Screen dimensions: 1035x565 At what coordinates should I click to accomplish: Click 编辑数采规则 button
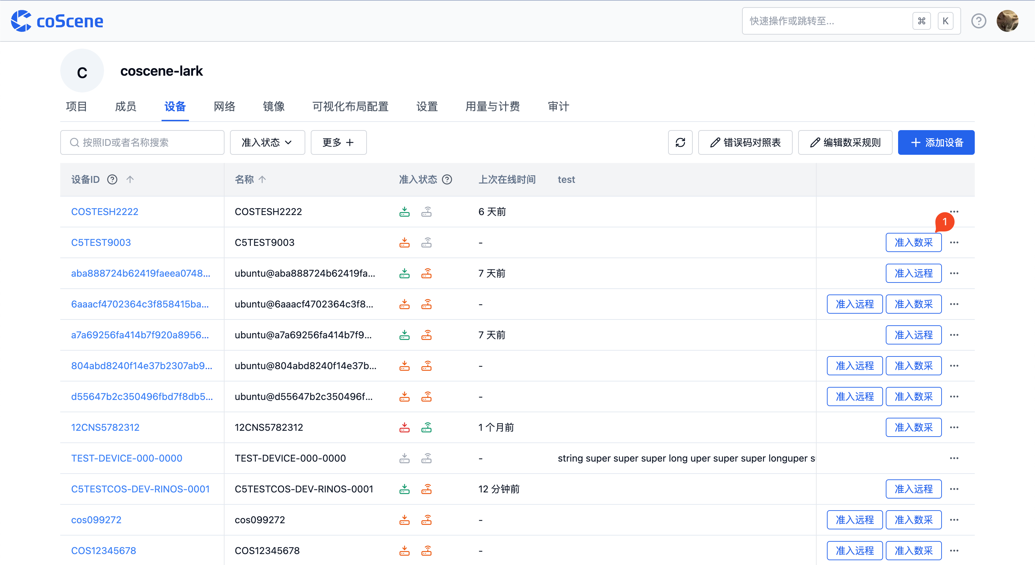pyautogui.click(x=845, y=142)
